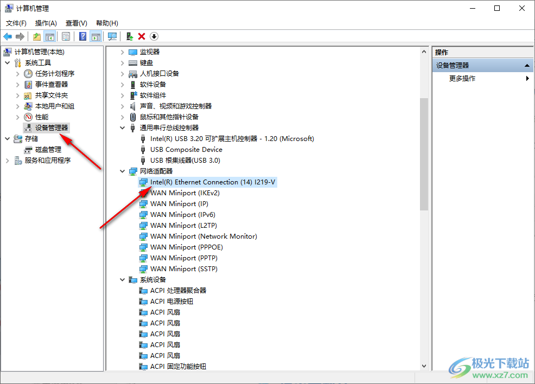Click the USB Composite Device icon
535x384 pixels.
(143, 150)
